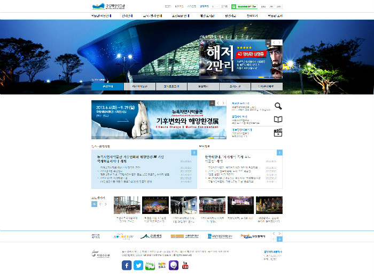Show previous slide on movie banner
The width and height of the screenshot is (374, 278).
point(274,42)
